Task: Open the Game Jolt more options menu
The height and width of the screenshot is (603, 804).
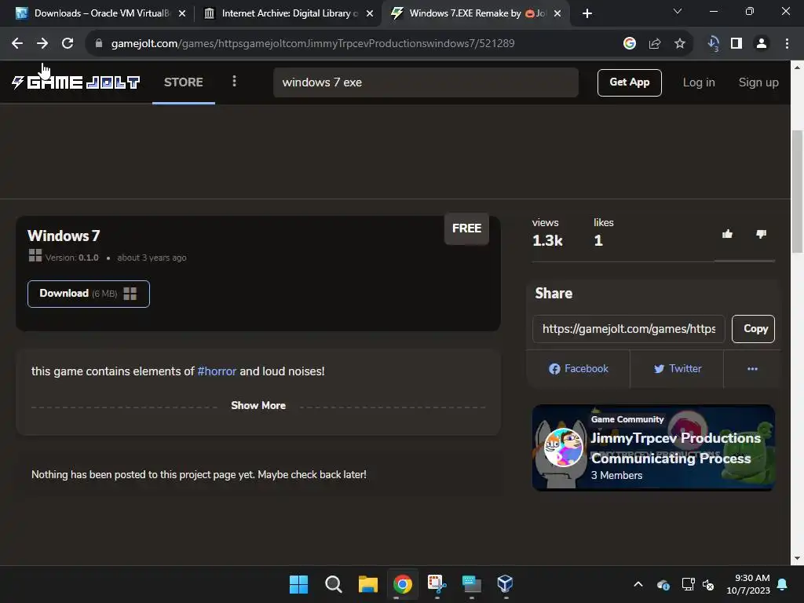Action: [234, 81]
